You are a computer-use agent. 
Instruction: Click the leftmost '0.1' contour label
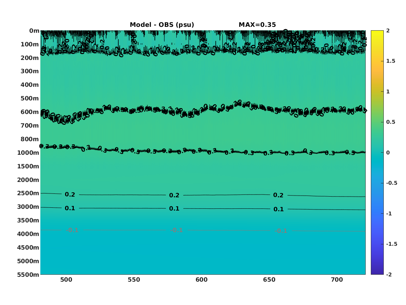(70, 208)
